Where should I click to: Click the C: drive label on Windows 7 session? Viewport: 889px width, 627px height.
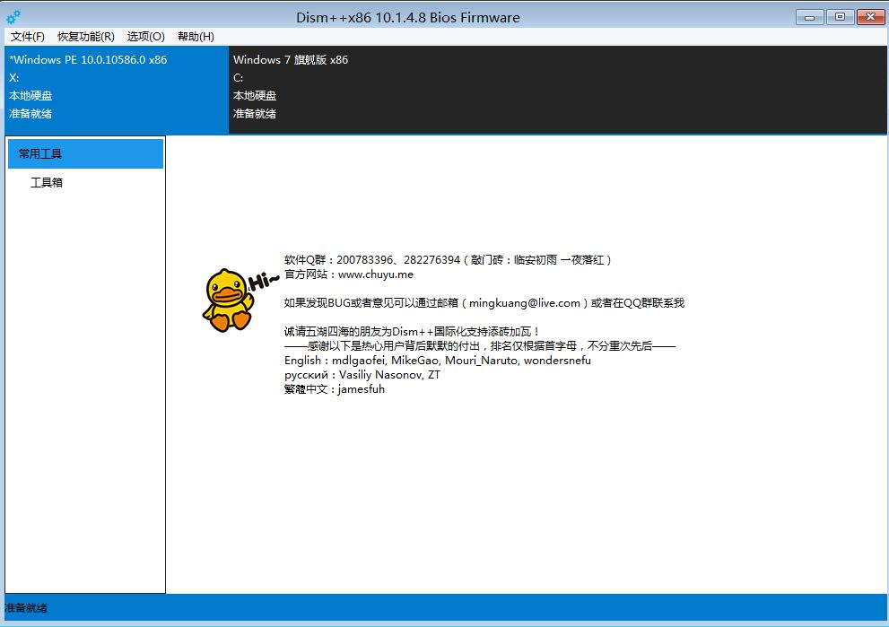point(238,78)
